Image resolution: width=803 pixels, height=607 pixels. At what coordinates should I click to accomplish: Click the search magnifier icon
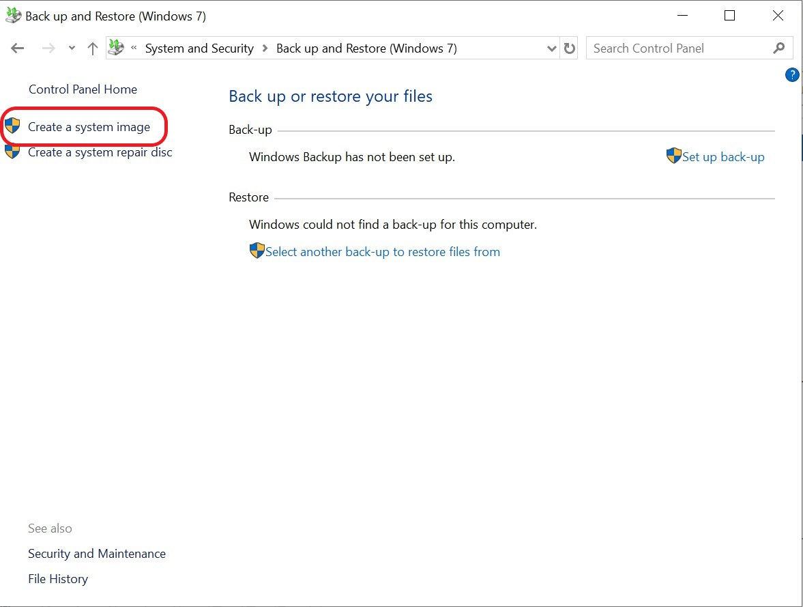click(779, 48)
